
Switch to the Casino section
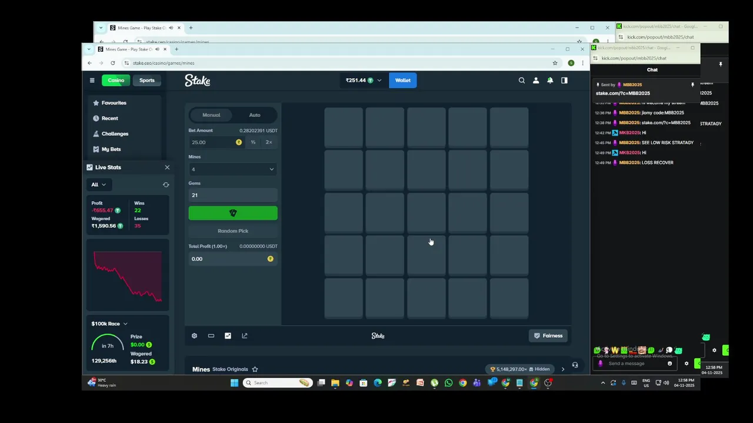(116, 80)
